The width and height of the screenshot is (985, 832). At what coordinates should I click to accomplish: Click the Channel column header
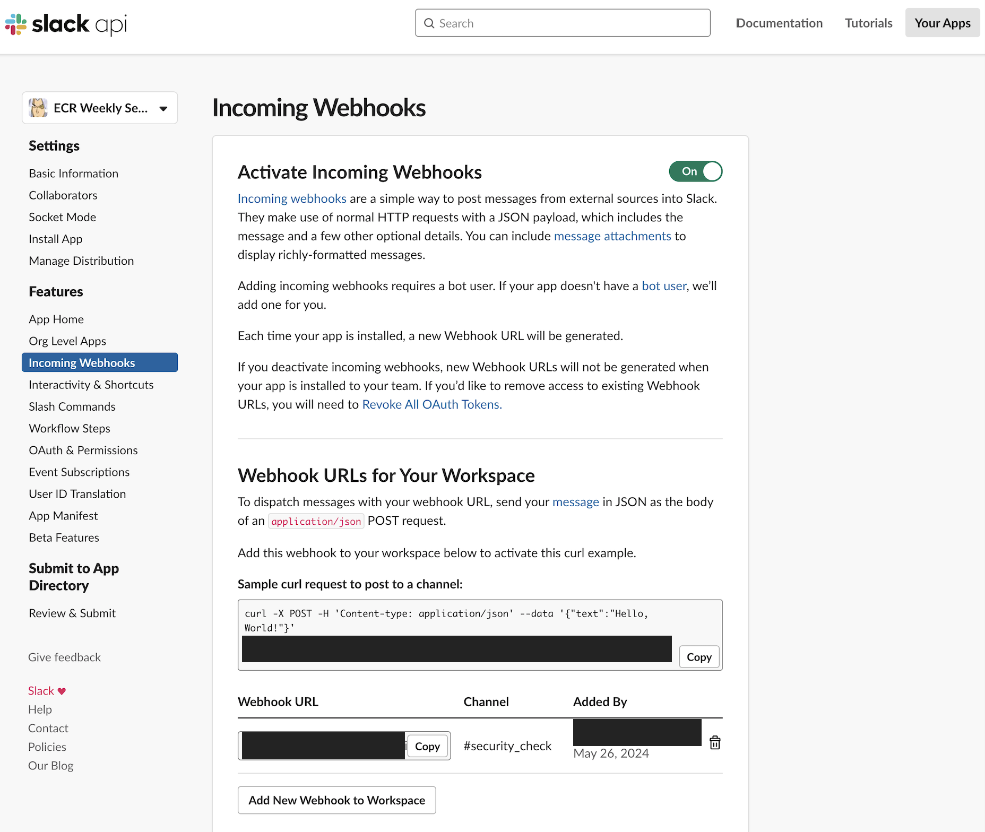tap(486, 702)
